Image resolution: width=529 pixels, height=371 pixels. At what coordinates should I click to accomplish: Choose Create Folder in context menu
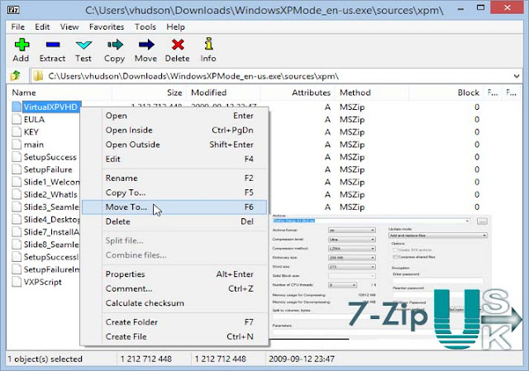tap(174, 322)
